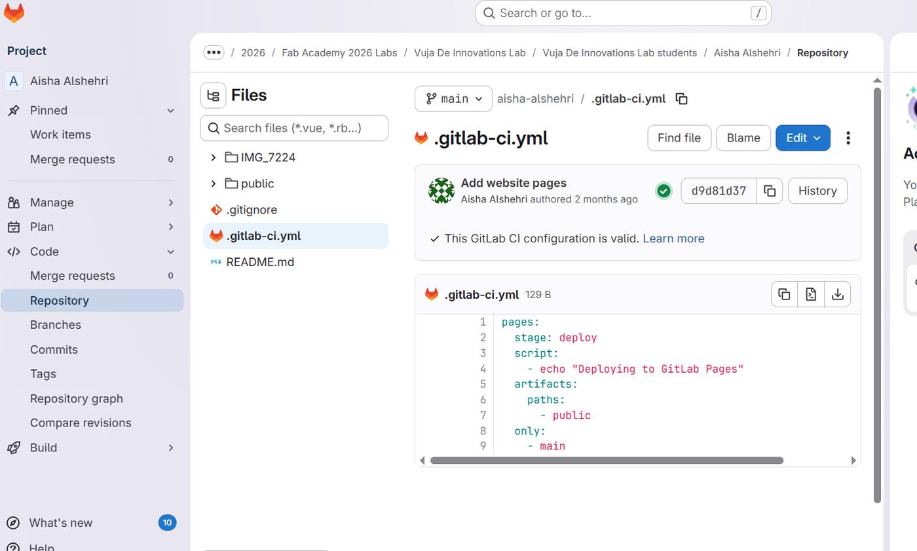Click the Pinned pin icon
The width and height of the screenshot is (917, 551).
(13, 110)
